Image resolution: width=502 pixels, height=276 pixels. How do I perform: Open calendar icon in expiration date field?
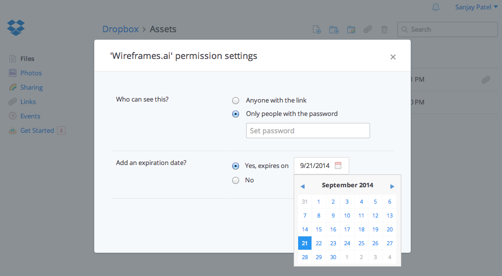338,166
